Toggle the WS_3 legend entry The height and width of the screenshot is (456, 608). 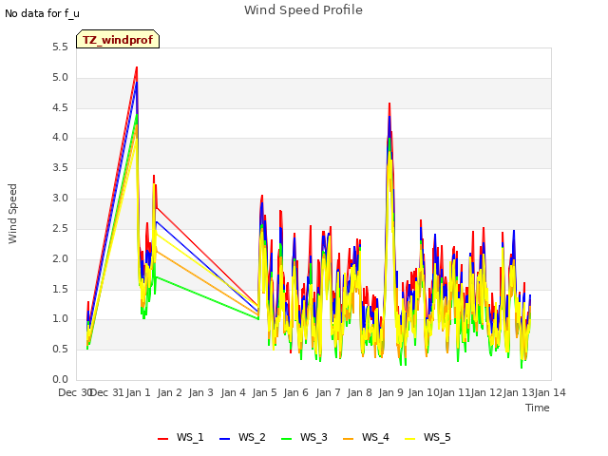[x=304, y=437]
